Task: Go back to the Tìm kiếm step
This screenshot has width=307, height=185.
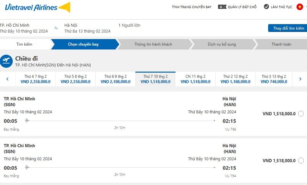Action: [24, 44]
